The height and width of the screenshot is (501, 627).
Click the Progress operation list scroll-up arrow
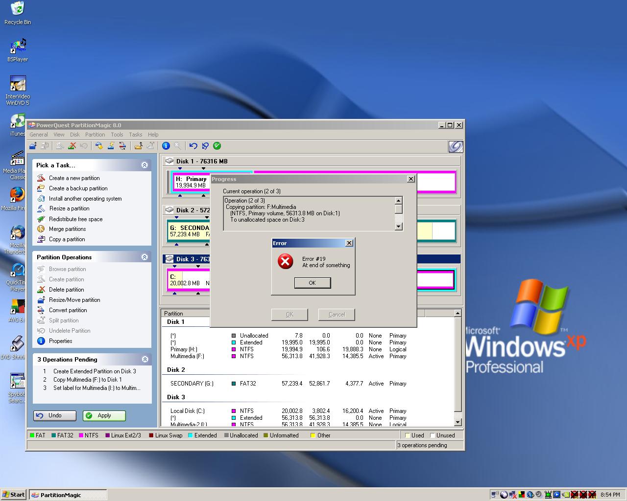click(x=399, y=201)
